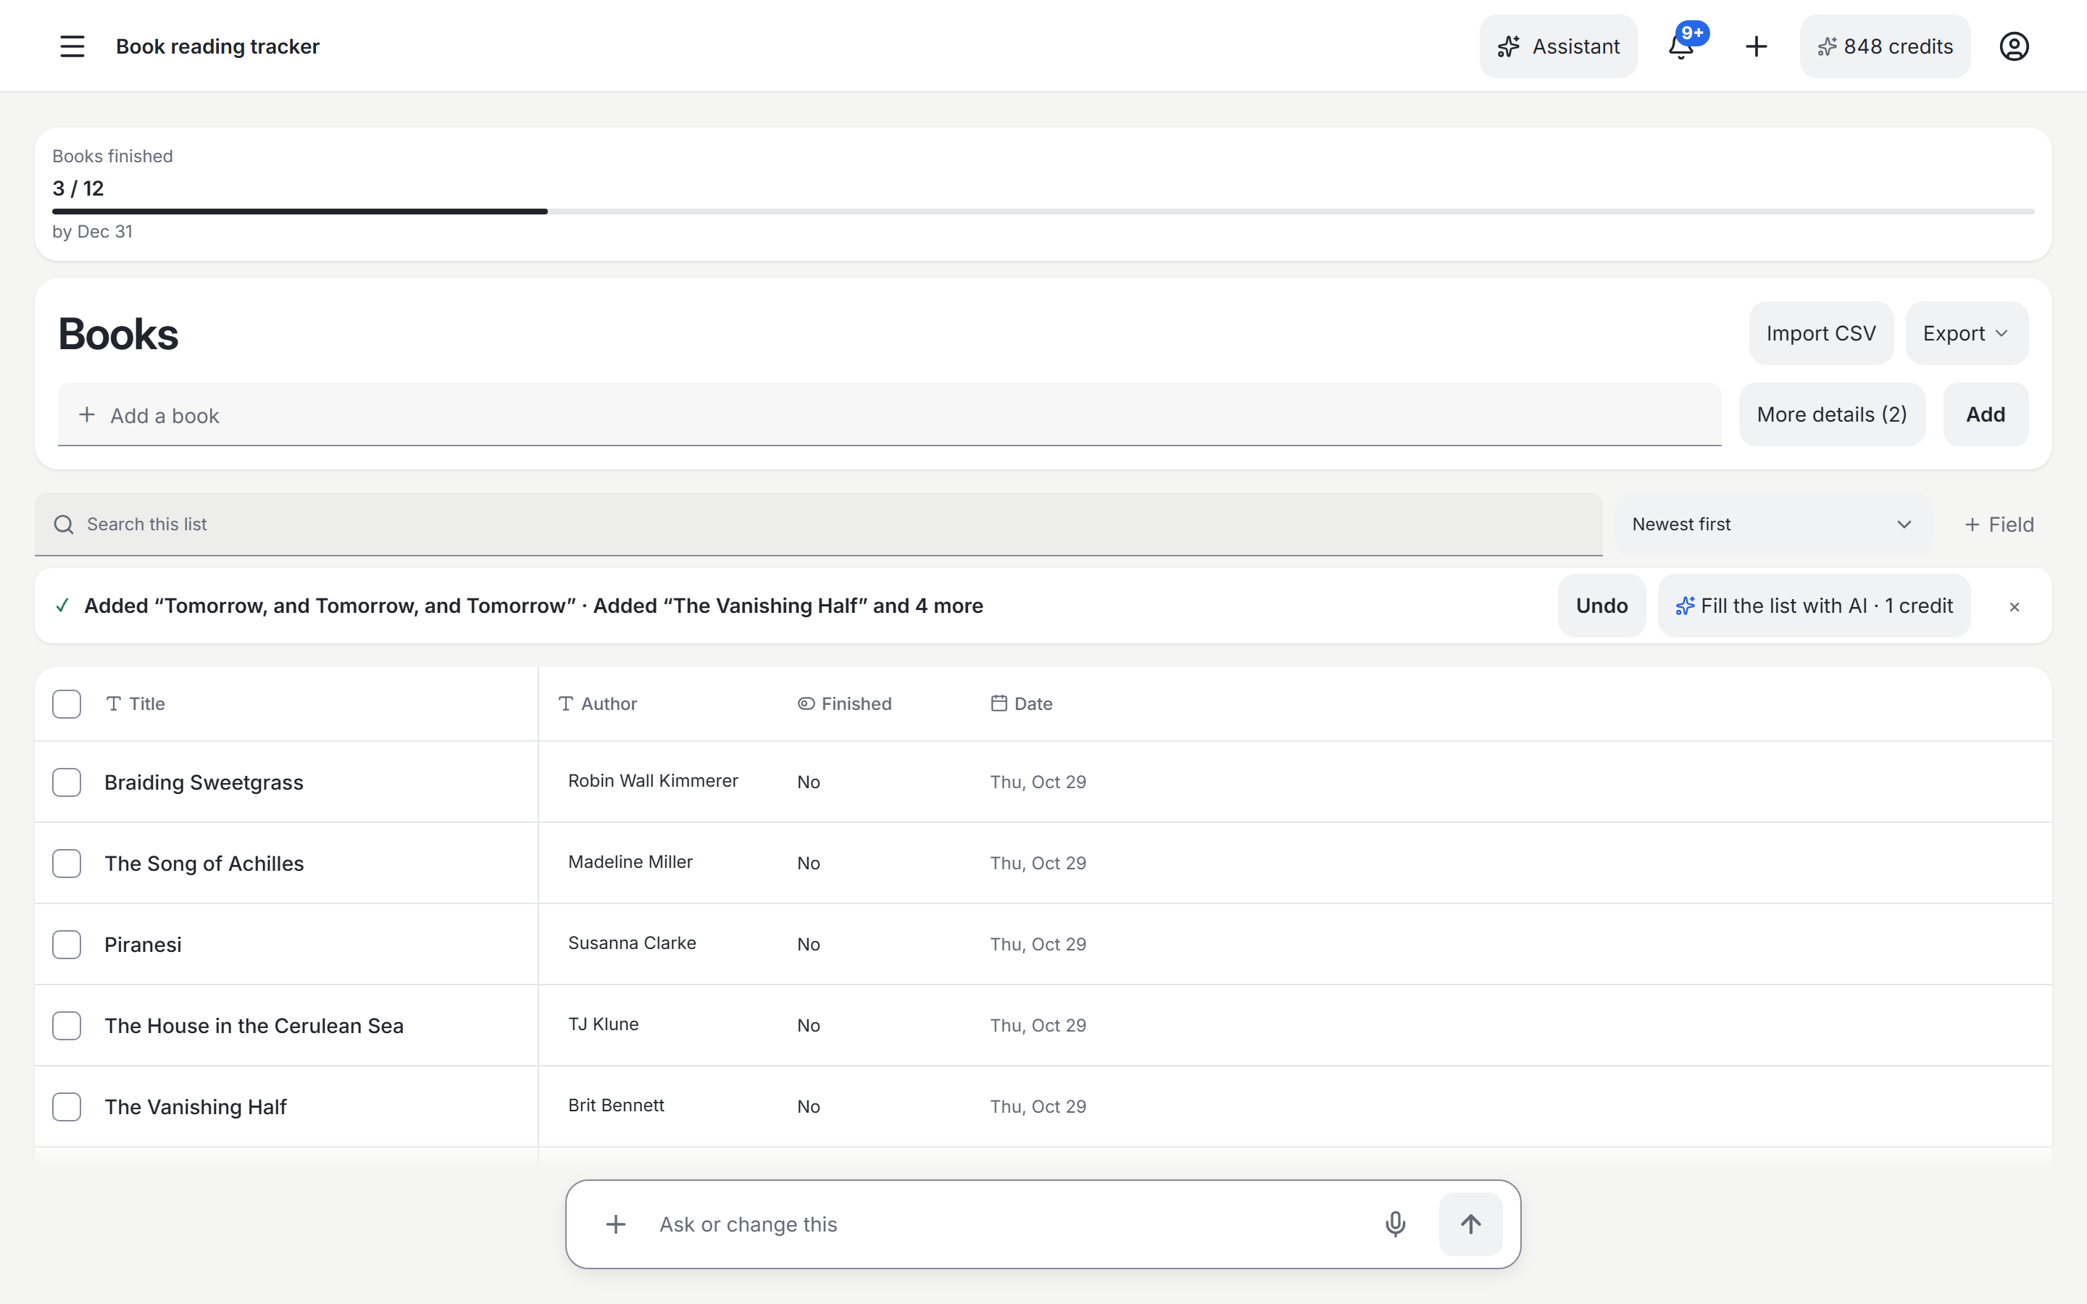Click the Finished value No for Piranesi
This screenshot has height=1304, width=2087.
point(808,945)
